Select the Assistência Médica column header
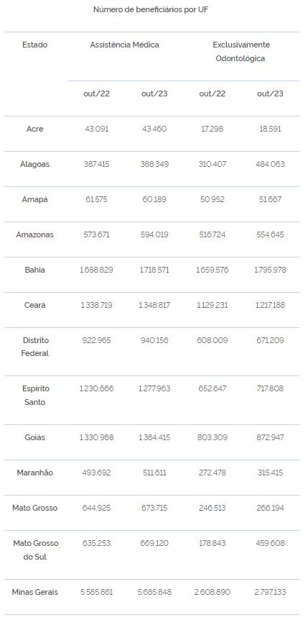308x620 pixels. pos(124,45)
